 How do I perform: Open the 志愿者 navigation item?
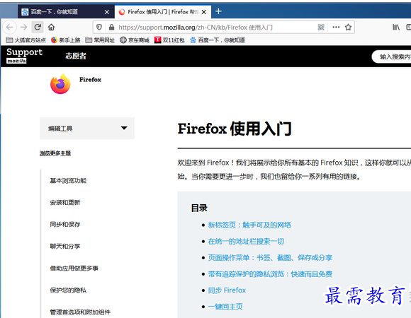pos(76,56)
